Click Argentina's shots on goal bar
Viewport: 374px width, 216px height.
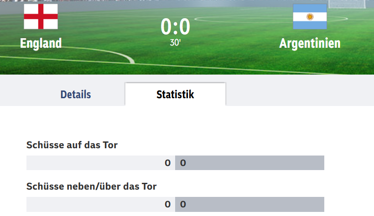pyautogui.click(x=250, y=163)
